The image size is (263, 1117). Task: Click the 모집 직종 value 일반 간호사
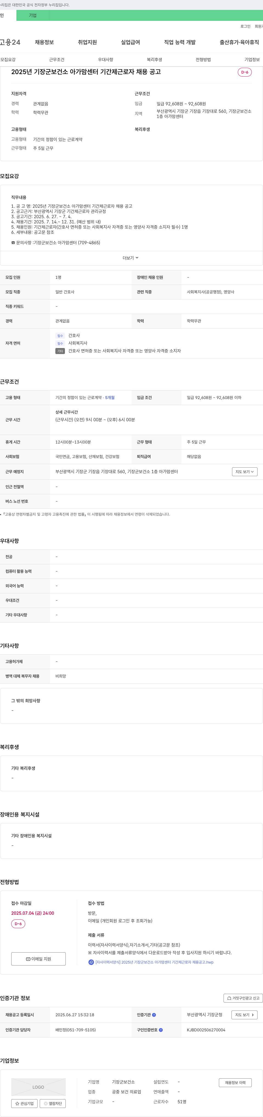click(65, 292)
